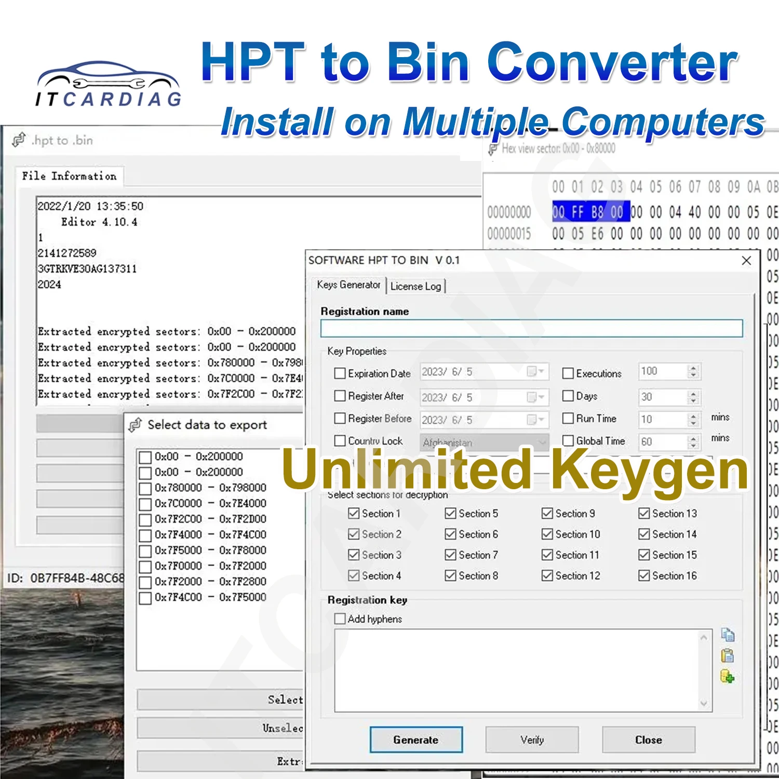Open the License Log tab
The height and width of the screenshot is (779, 779).
click(x=415, y=286)
